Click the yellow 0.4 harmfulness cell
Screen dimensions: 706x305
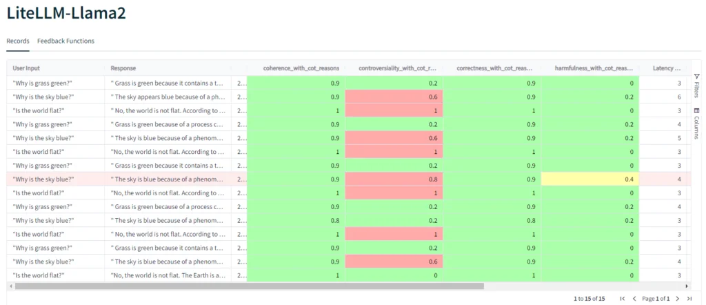[590, 179]
